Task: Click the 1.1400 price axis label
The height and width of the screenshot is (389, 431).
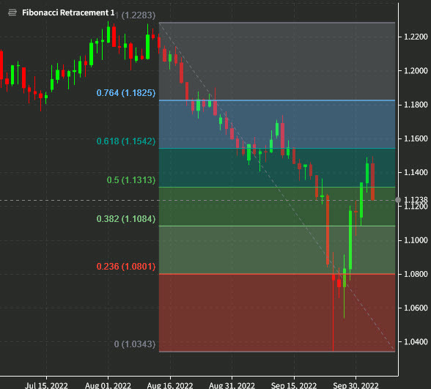Action: coord(416,172)
